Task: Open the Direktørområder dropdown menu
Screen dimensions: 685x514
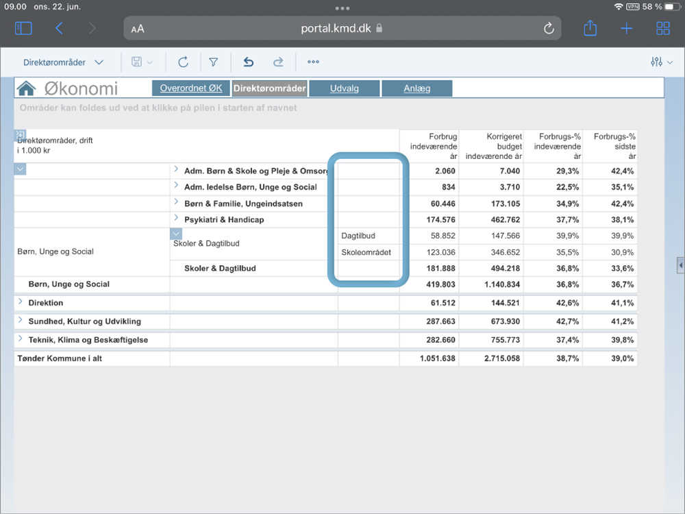Action: (x=63, y=62)
